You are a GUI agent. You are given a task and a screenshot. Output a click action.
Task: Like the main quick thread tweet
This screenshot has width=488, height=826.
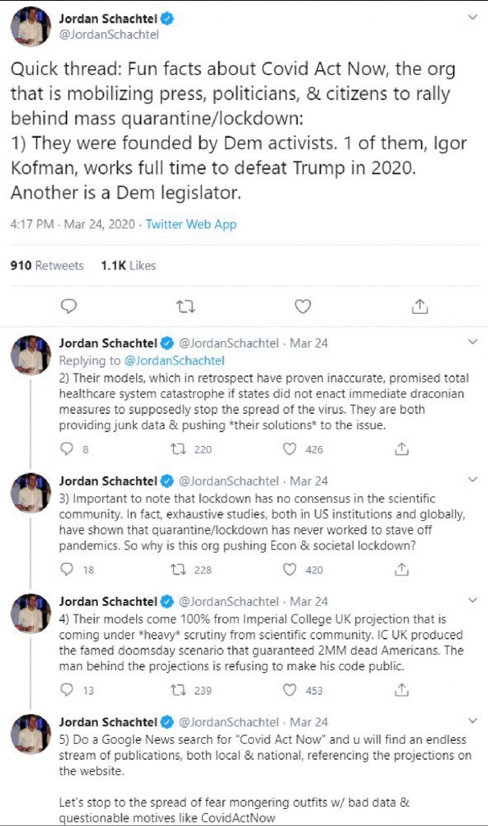(x=303, y=307)
